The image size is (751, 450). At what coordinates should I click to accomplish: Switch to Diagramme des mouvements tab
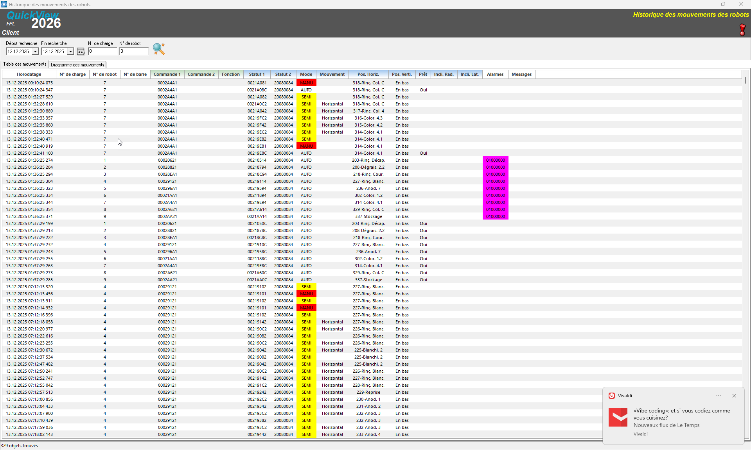[x=77, y=65]
